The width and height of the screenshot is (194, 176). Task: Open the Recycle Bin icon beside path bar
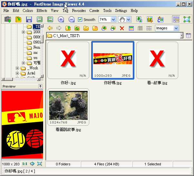(x=189, y=35)
